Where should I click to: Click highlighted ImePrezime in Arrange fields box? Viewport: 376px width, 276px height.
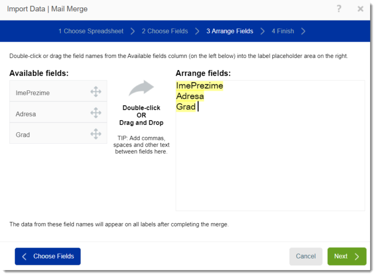200,86
